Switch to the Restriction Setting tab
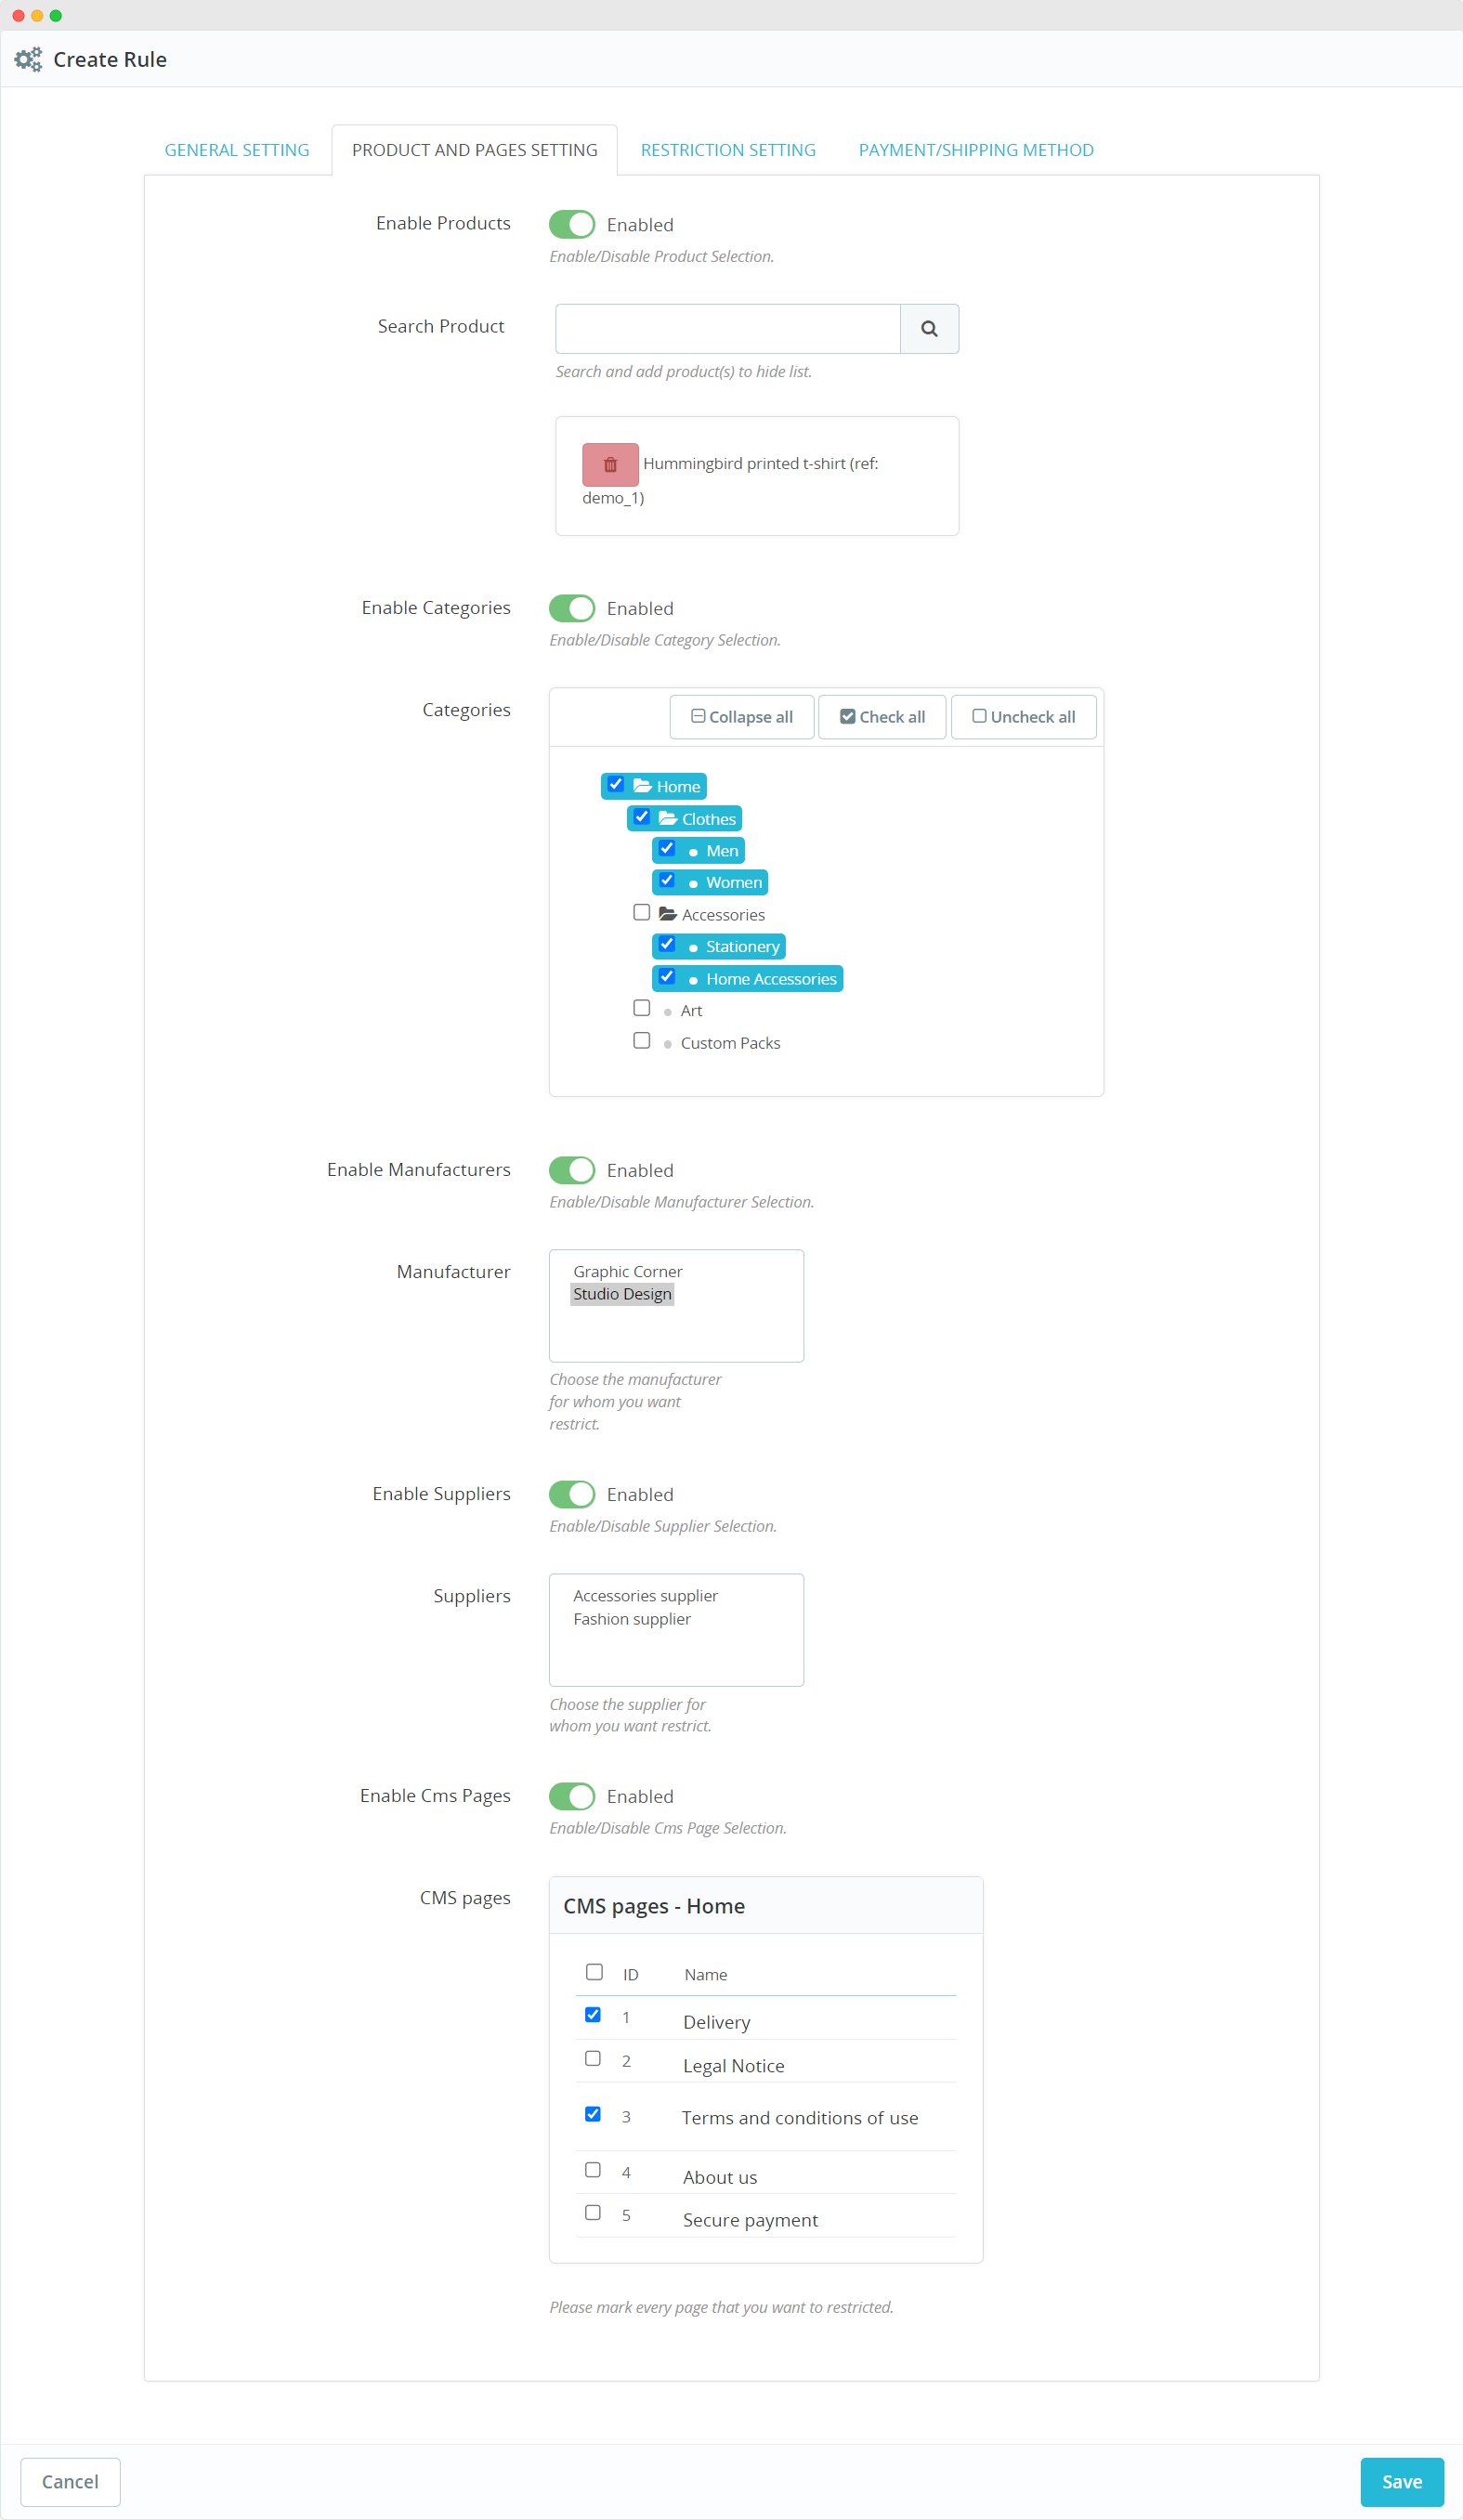 (728, 150)
